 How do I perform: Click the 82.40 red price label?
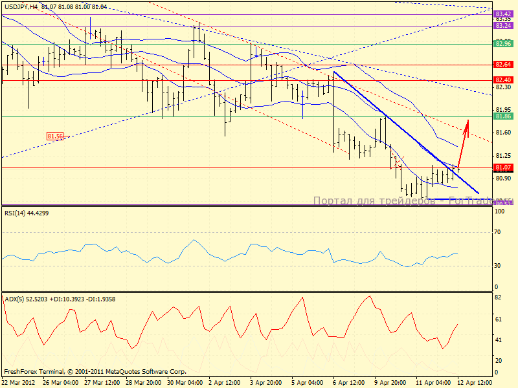[503, 80]
